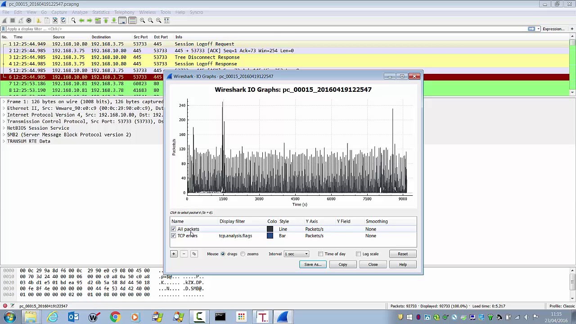Click the Line style cell of All packets
Screen dimensions: 576x324
(283, 229)
